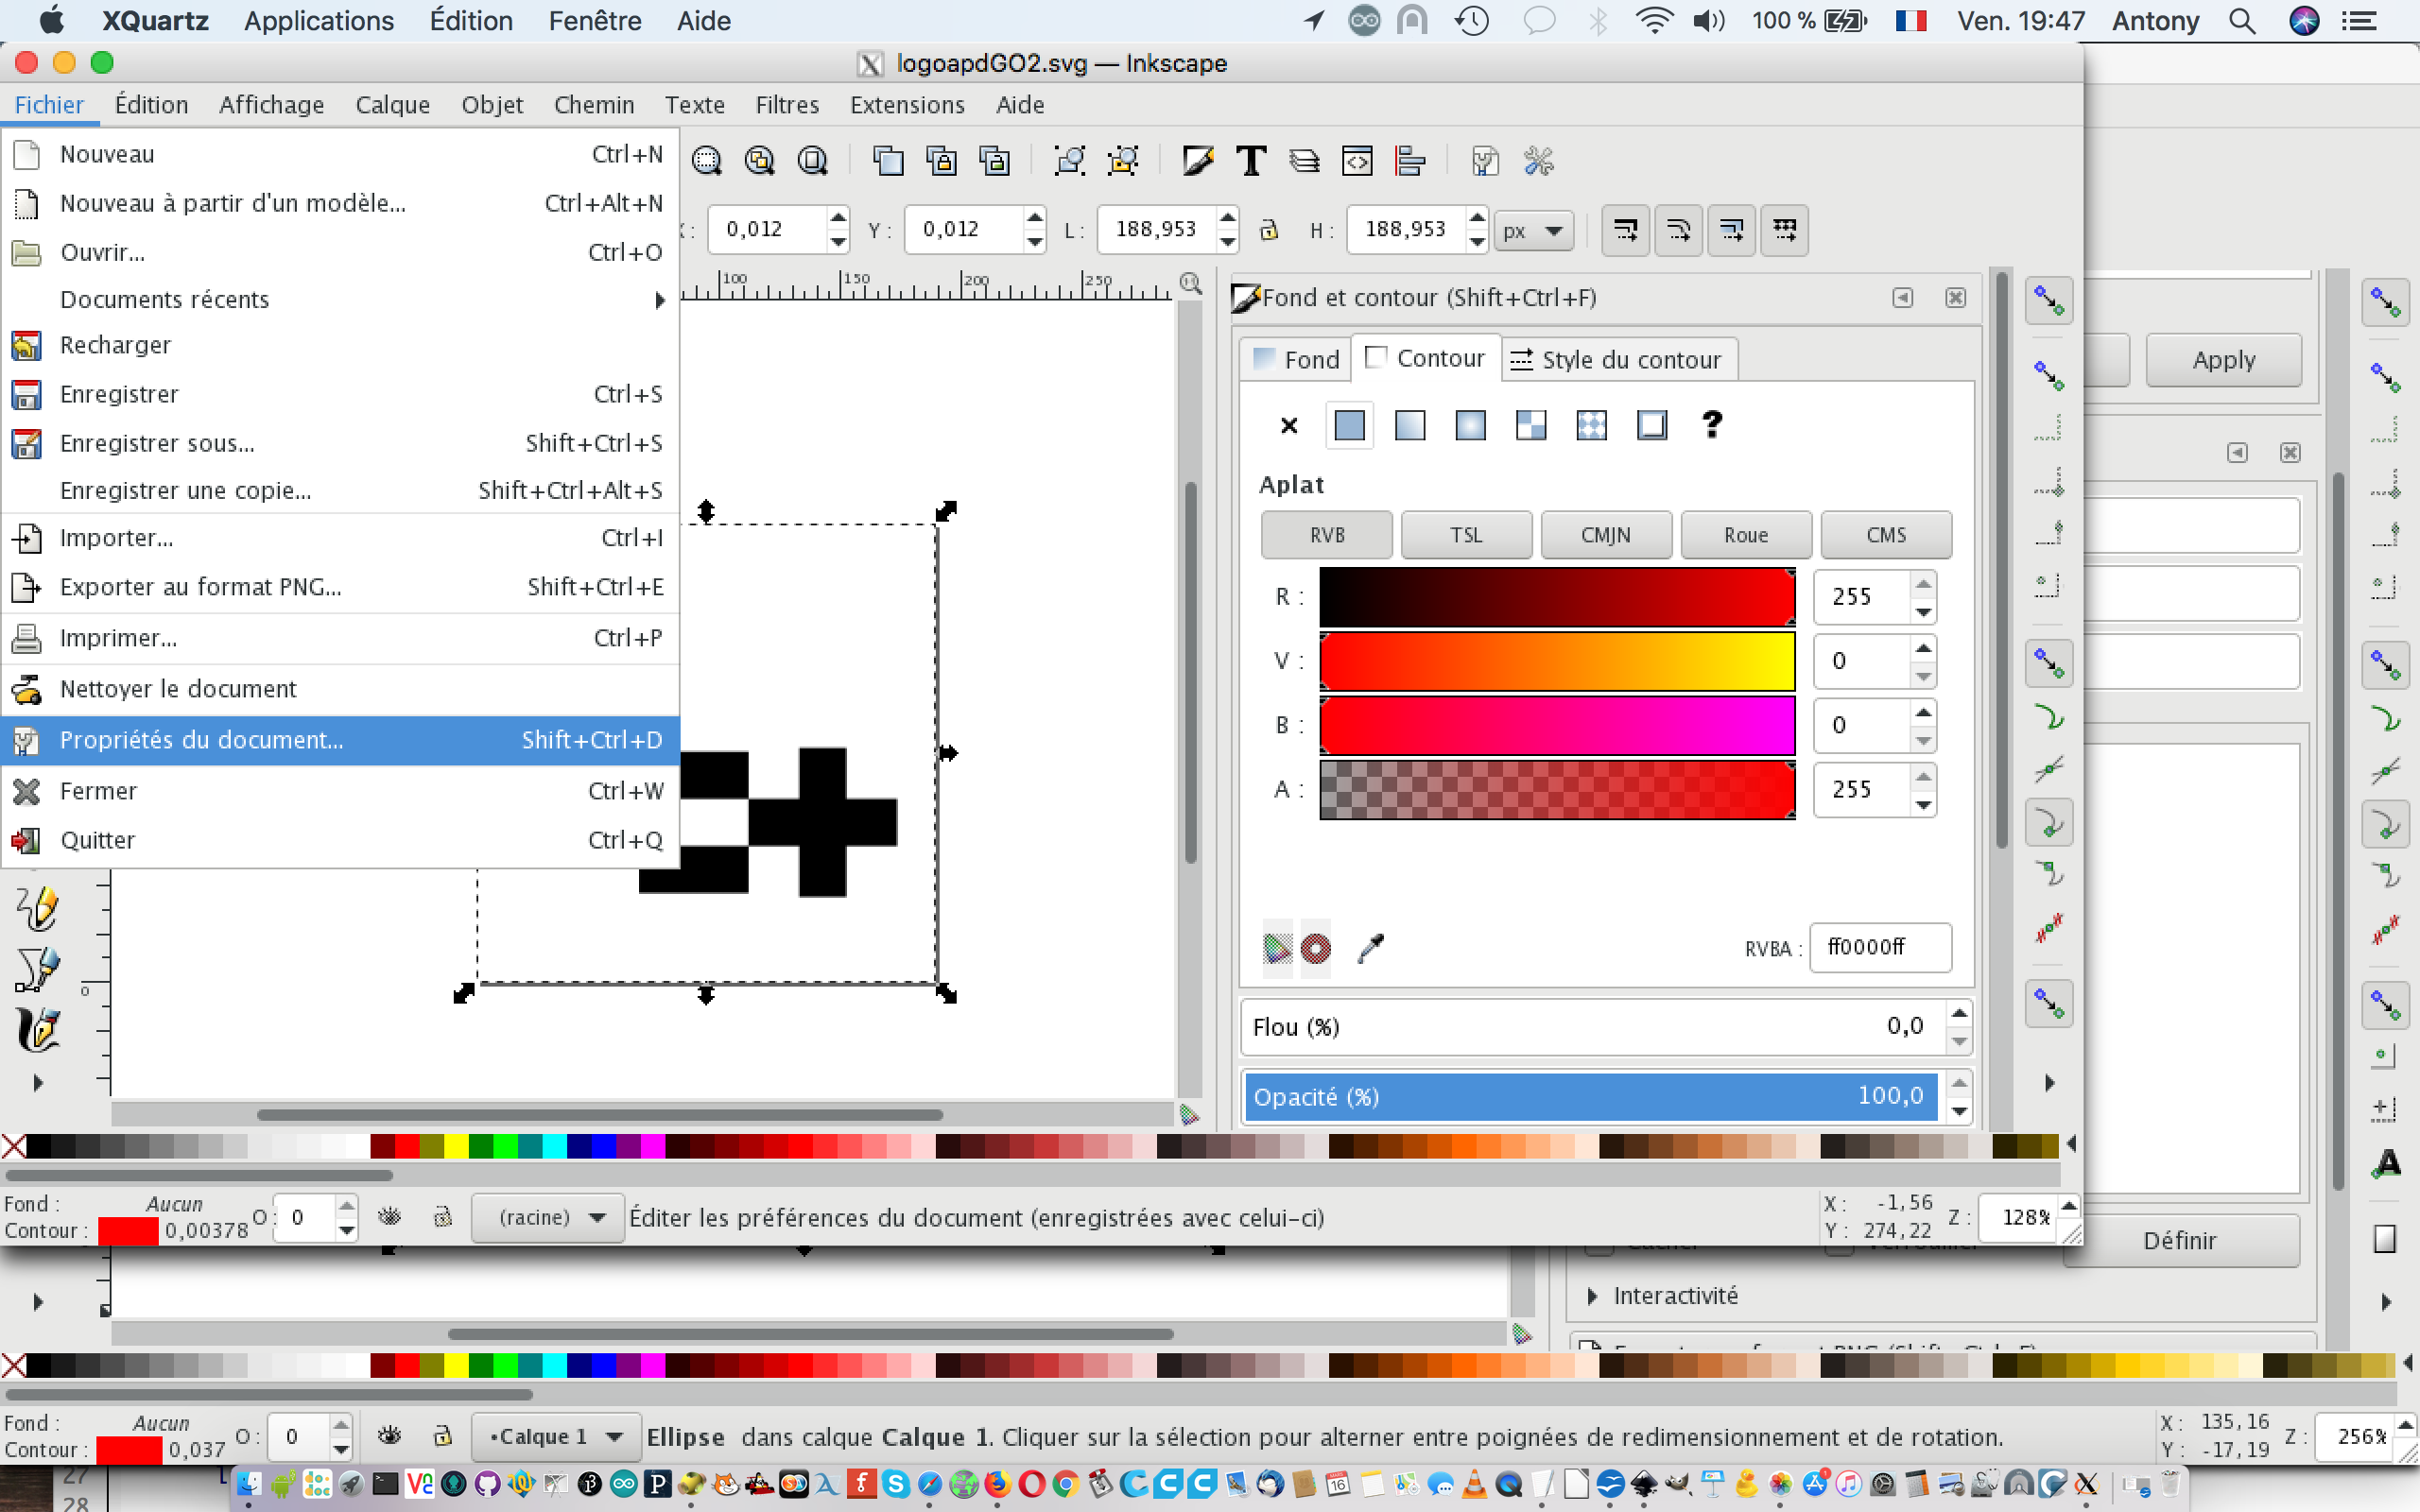Toggle move gradients with objects
The image size is (2420, 1512).
tap(1732, 231)
